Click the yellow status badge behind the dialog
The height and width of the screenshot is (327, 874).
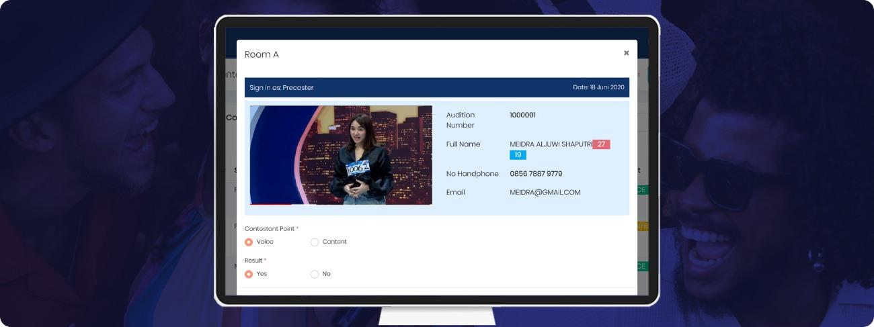point(642,226)
